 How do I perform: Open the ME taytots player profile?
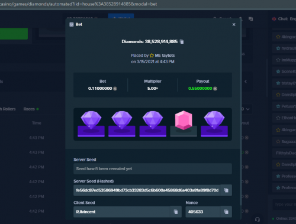[x=165, y=56]
